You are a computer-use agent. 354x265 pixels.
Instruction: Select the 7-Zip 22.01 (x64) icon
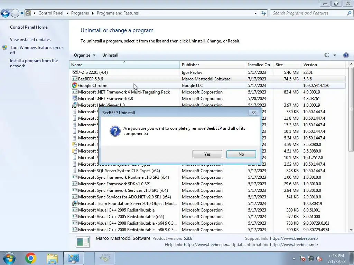click(74, 72)
